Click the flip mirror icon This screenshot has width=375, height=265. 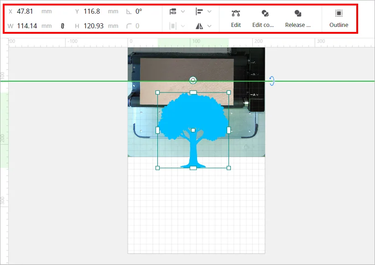pyautogui.click(x=199, y=26)
